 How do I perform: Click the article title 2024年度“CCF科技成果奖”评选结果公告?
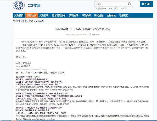click(83, 29)
